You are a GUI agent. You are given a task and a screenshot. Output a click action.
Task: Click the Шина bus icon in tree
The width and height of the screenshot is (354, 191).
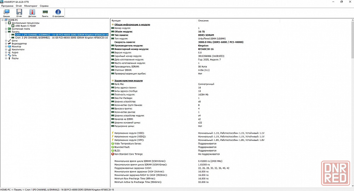tap(10, 41)
